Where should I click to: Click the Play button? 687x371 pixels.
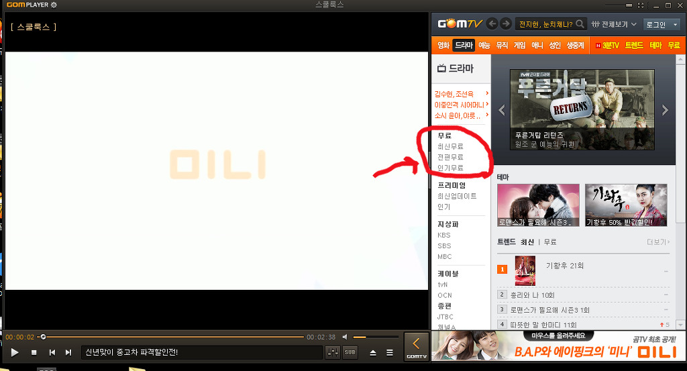coord(15,352)
